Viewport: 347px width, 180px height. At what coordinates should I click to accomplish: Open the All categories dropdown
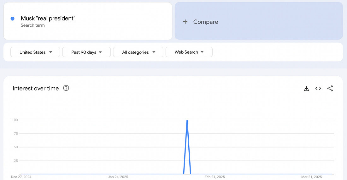click(138, 52)
